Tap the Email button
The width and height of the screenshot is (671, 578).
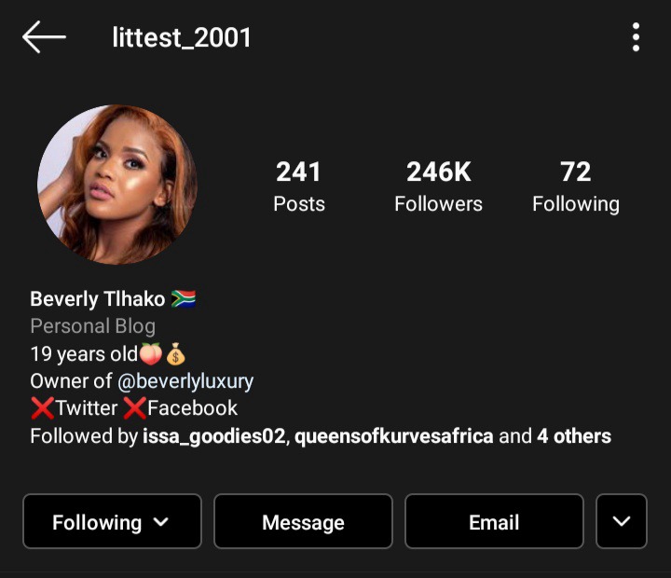click(x=494, y=521)
